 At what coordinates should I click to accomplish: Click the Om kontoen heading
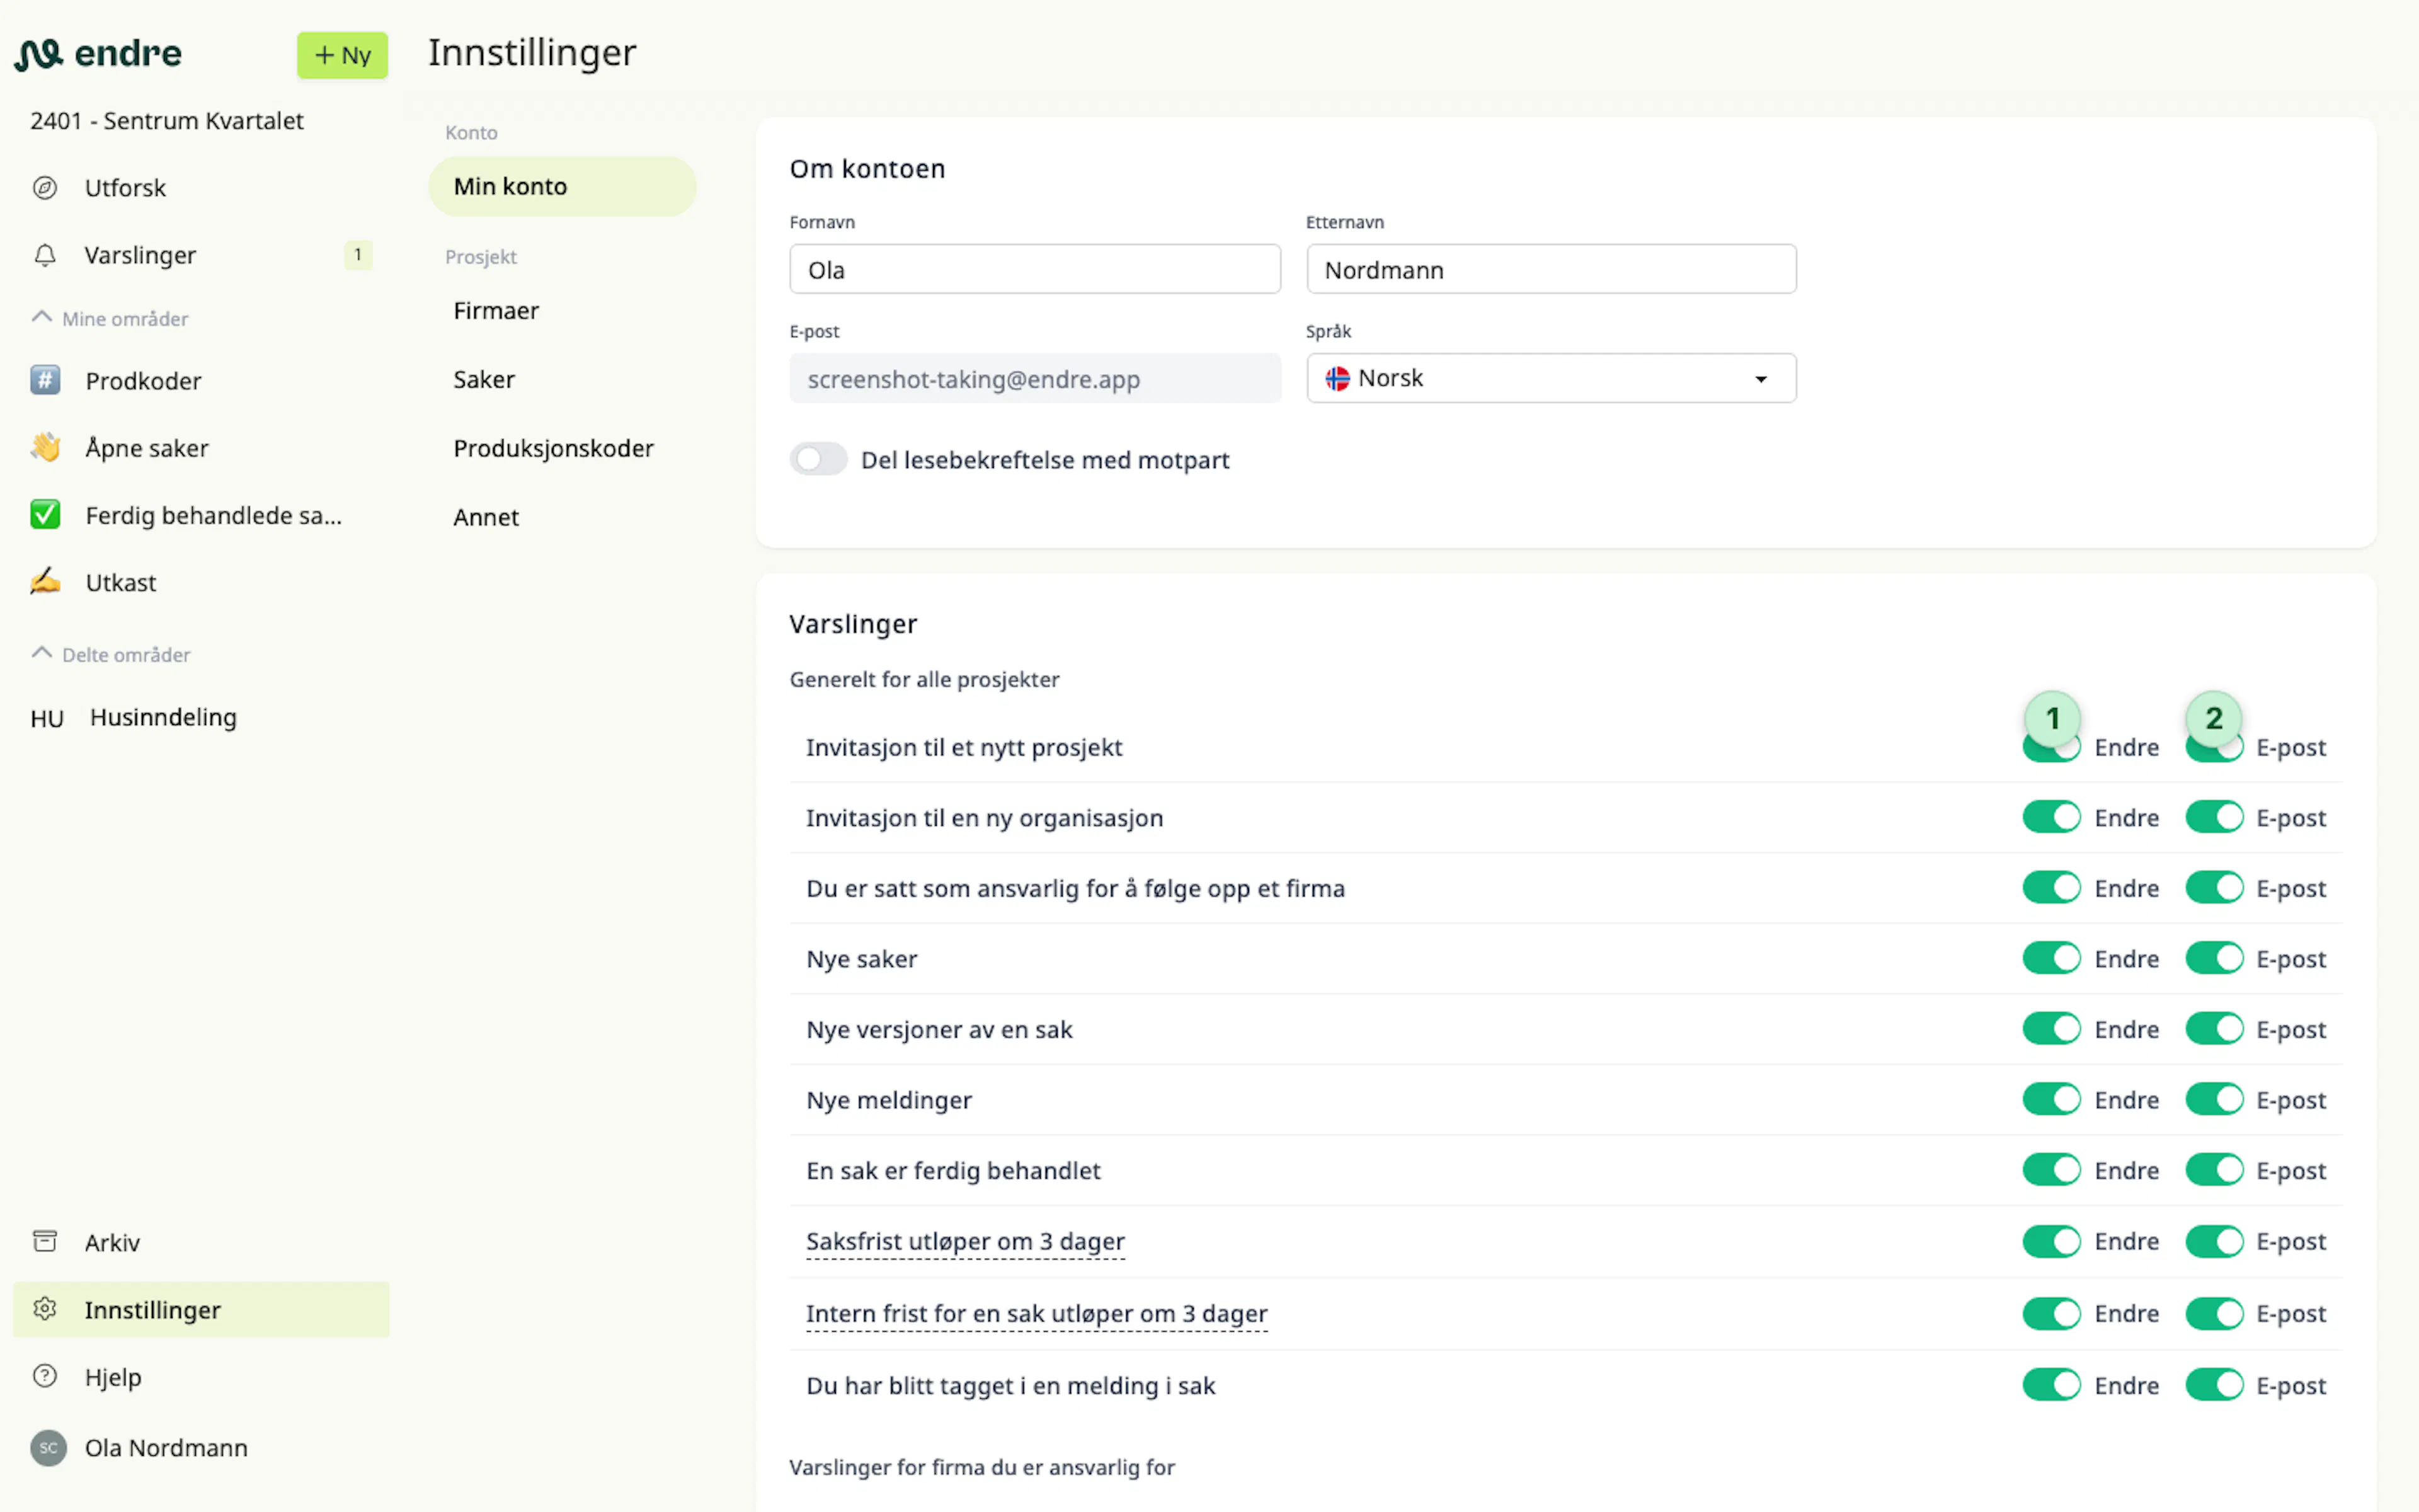(x=867, y=168)
